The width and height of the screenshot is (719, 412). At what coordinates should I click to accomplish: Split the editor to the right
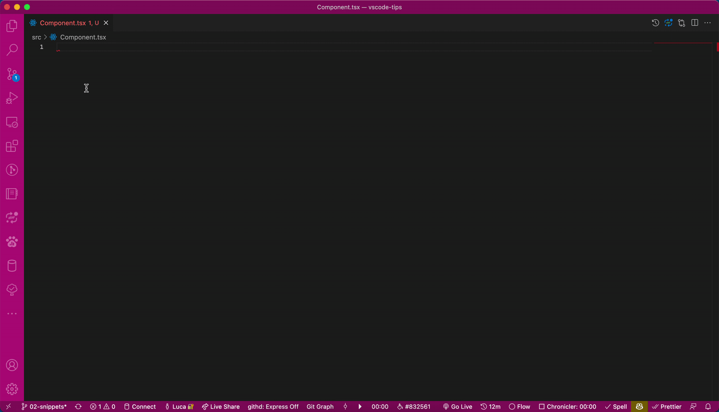[695, 23]
